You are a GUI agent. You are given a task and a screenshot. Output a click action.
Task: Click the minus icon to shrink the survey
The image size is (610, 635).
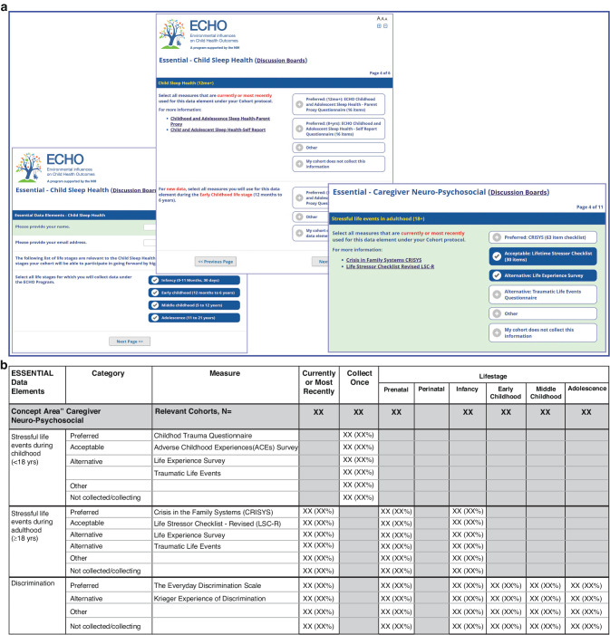(386, 25)
